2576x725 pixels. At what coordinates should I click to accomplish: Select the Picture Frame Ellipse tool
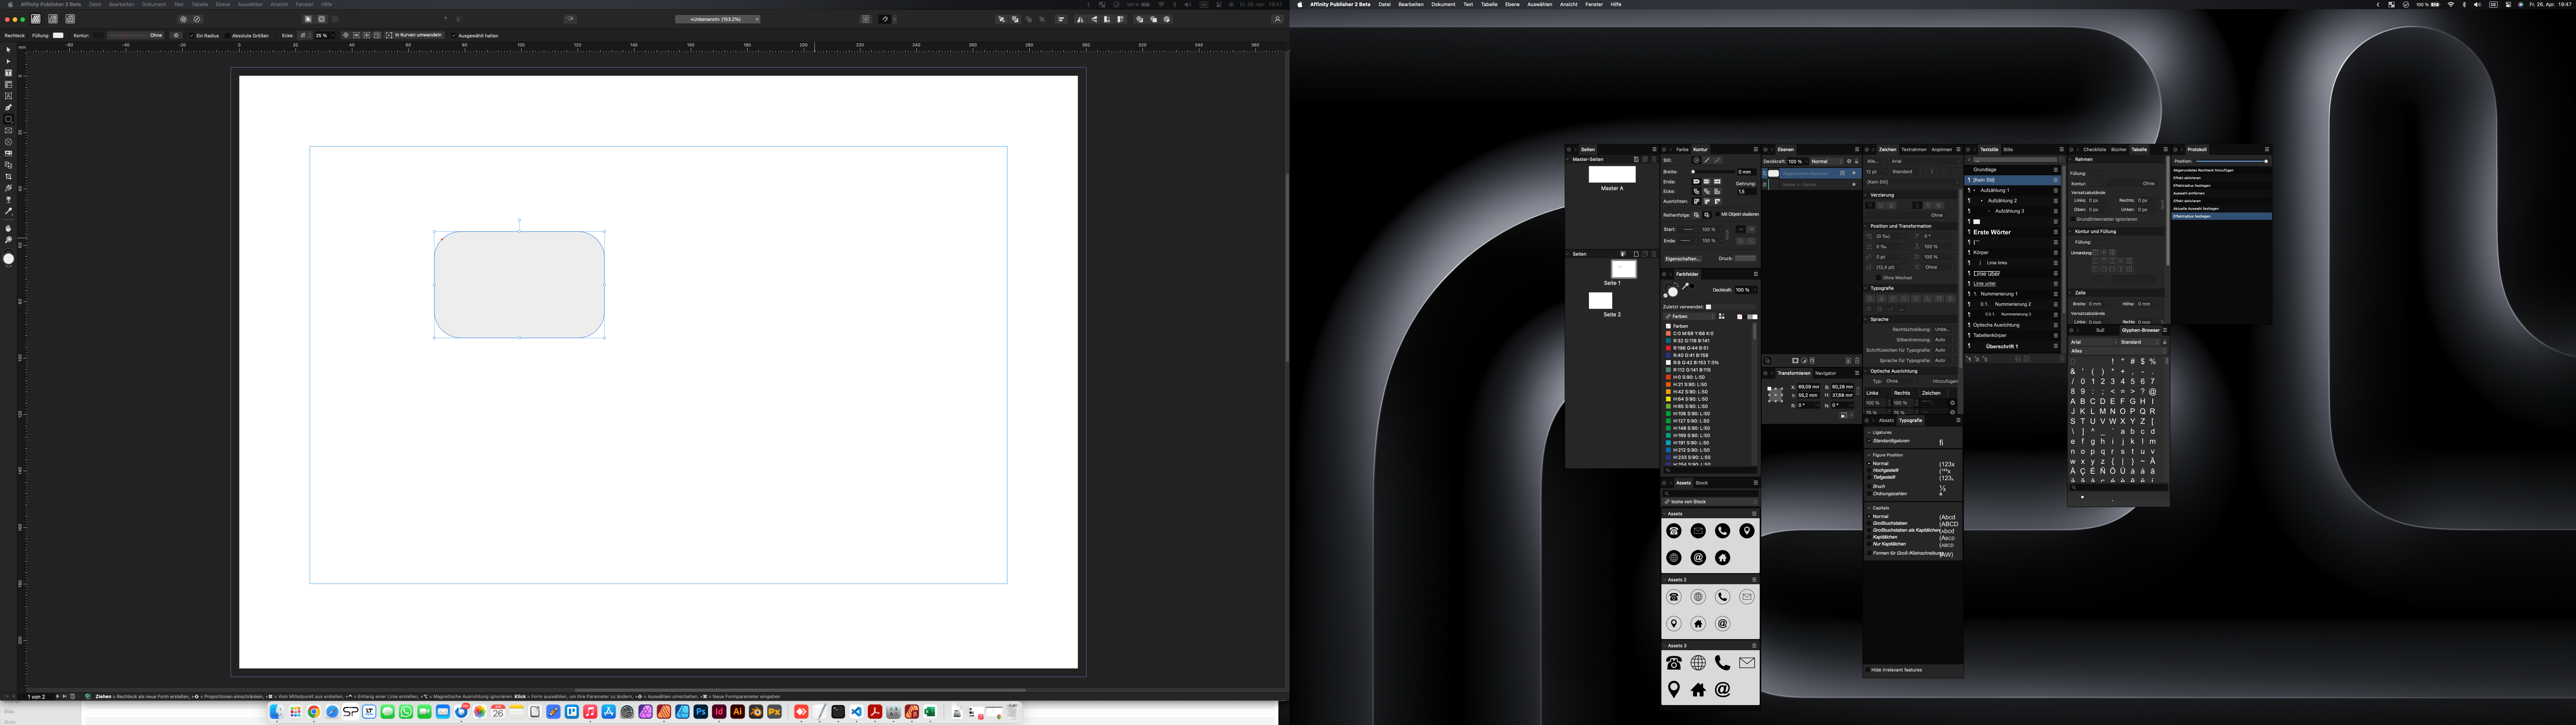pos(8,142)
